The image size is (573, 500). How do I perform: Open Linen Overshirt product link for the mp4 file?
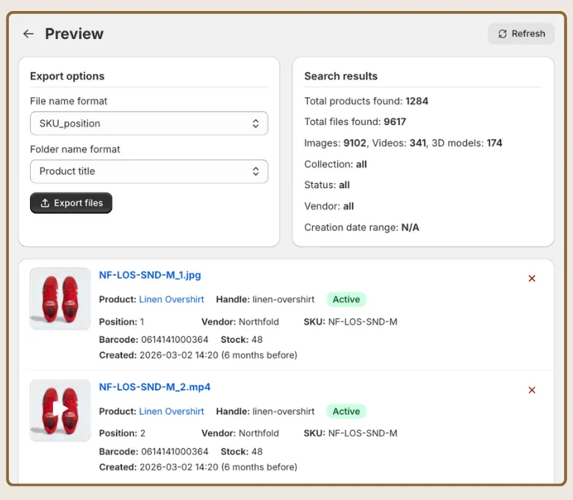pyautogui.click(x=171, y=411)
